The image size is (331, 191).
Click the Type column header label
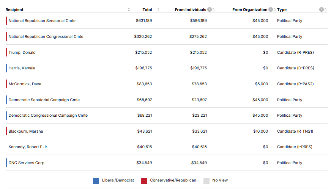pyautogui.click(x=282, y=10)
